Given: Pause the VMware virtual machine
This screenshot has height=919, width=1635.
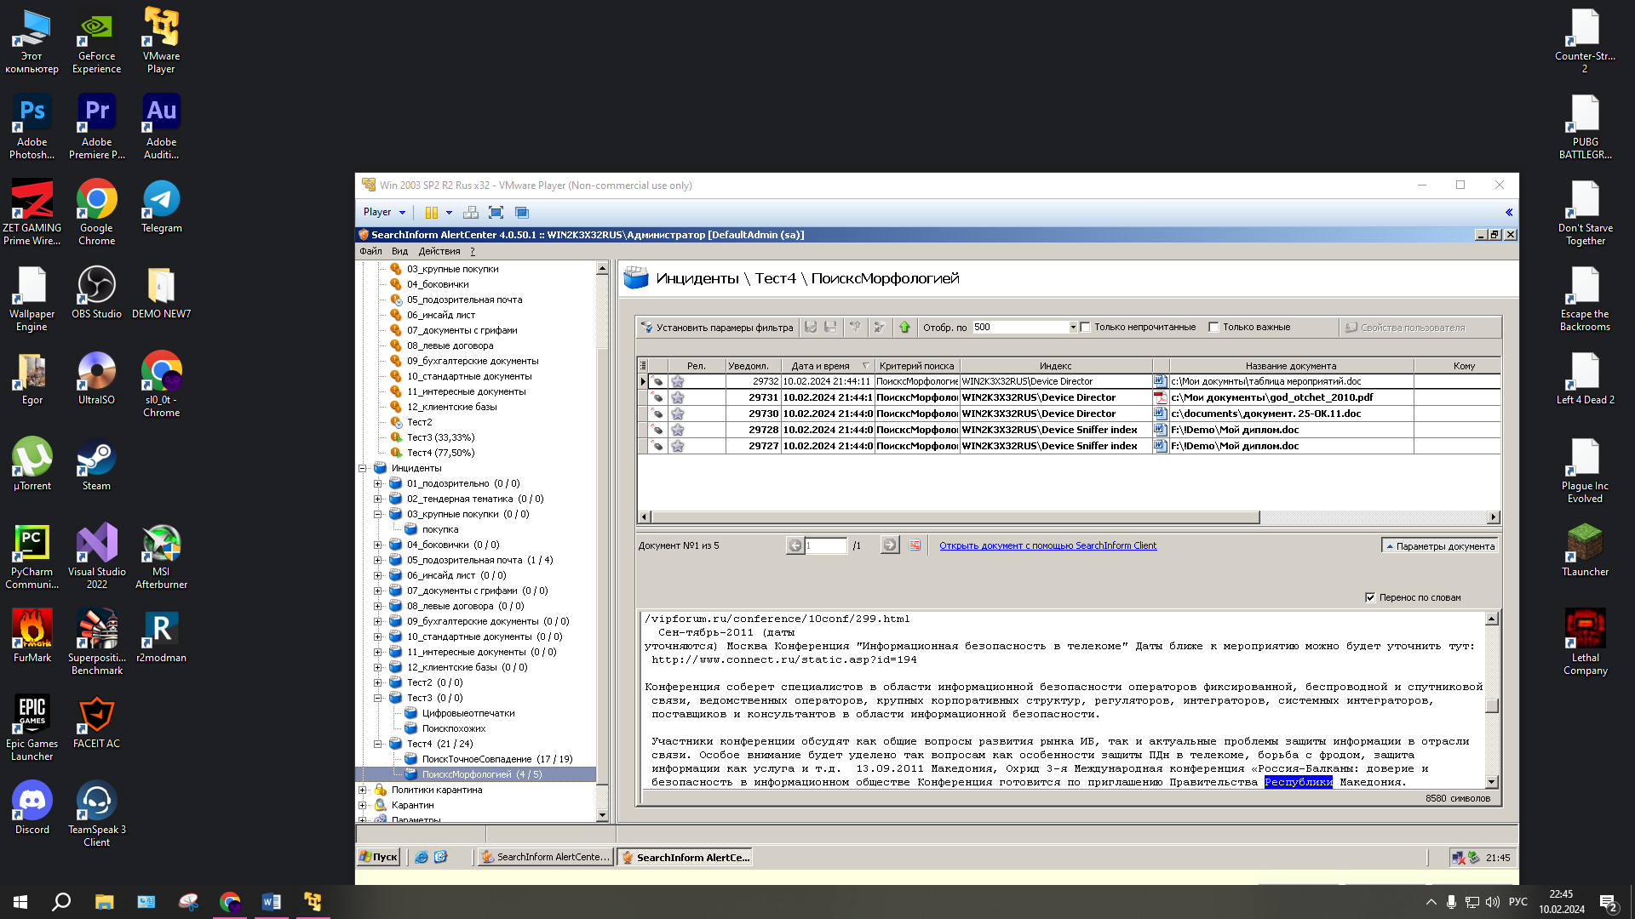Looking at the screenshot, I should [x=431, y=213].
